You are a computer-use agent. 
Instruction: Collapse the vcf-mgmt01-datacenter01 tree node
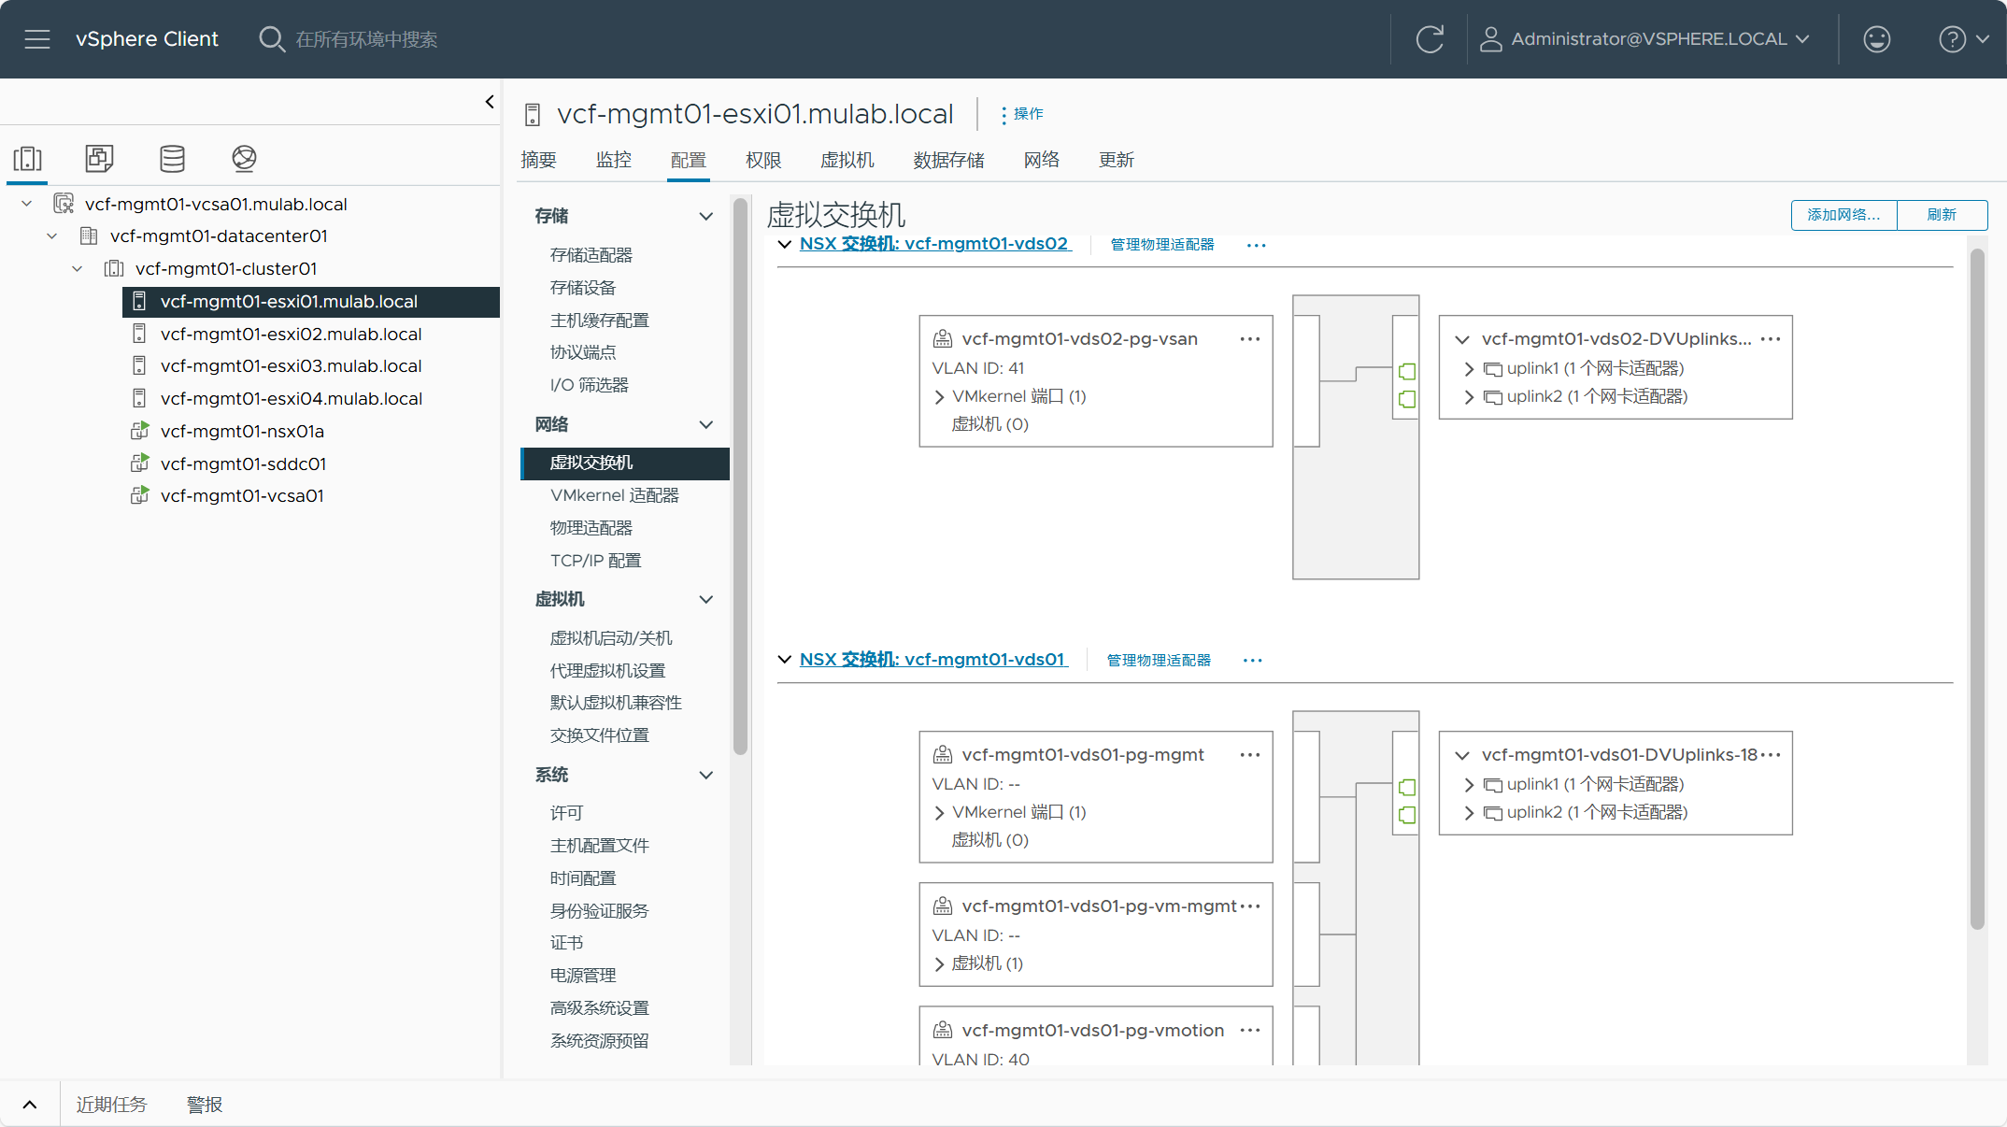52,236
